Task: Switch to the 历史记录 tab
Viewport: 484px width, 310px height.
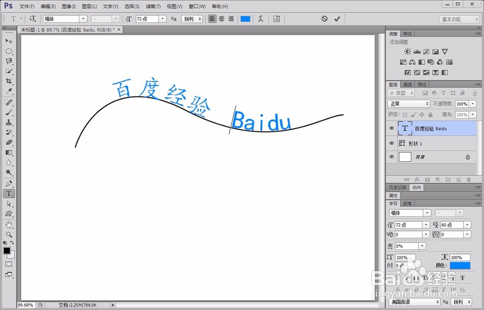Action: (x=397, y=187)
